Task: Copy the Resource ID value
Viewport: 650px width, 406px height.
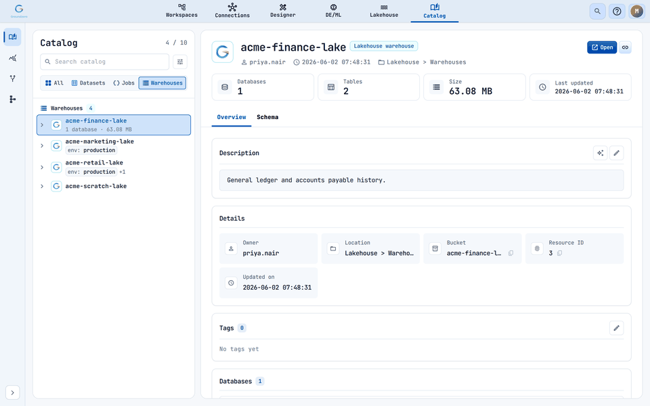Action: point(560,253)
